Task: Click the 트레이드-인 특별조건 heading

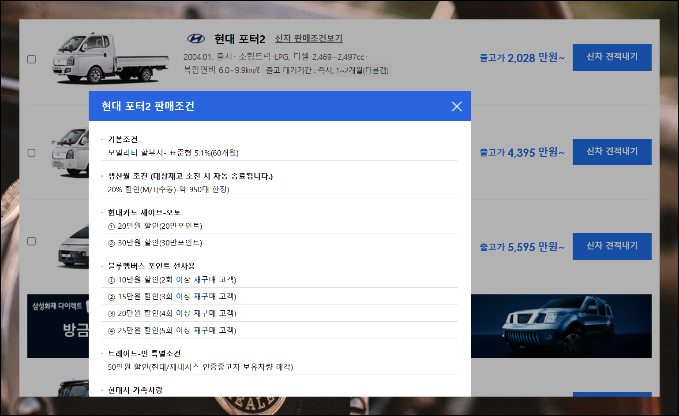Action: (144, 354)
